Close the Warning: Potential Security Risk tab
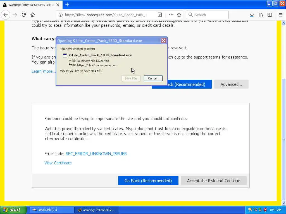286x214 pixels. (58, 5)
